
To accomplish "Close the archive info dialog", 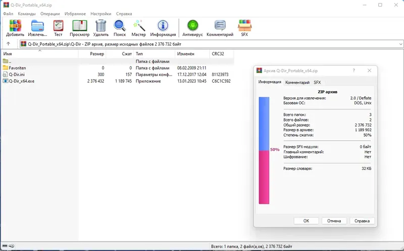I will [x=370, y=71].
